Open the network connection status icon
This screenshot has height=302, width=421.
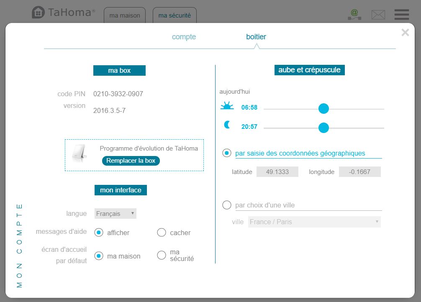[354, 15]
